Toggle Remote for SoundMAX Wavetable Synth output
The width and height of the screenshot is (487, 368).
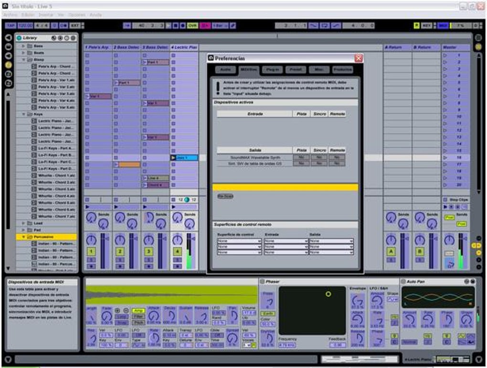click(337, 158)
